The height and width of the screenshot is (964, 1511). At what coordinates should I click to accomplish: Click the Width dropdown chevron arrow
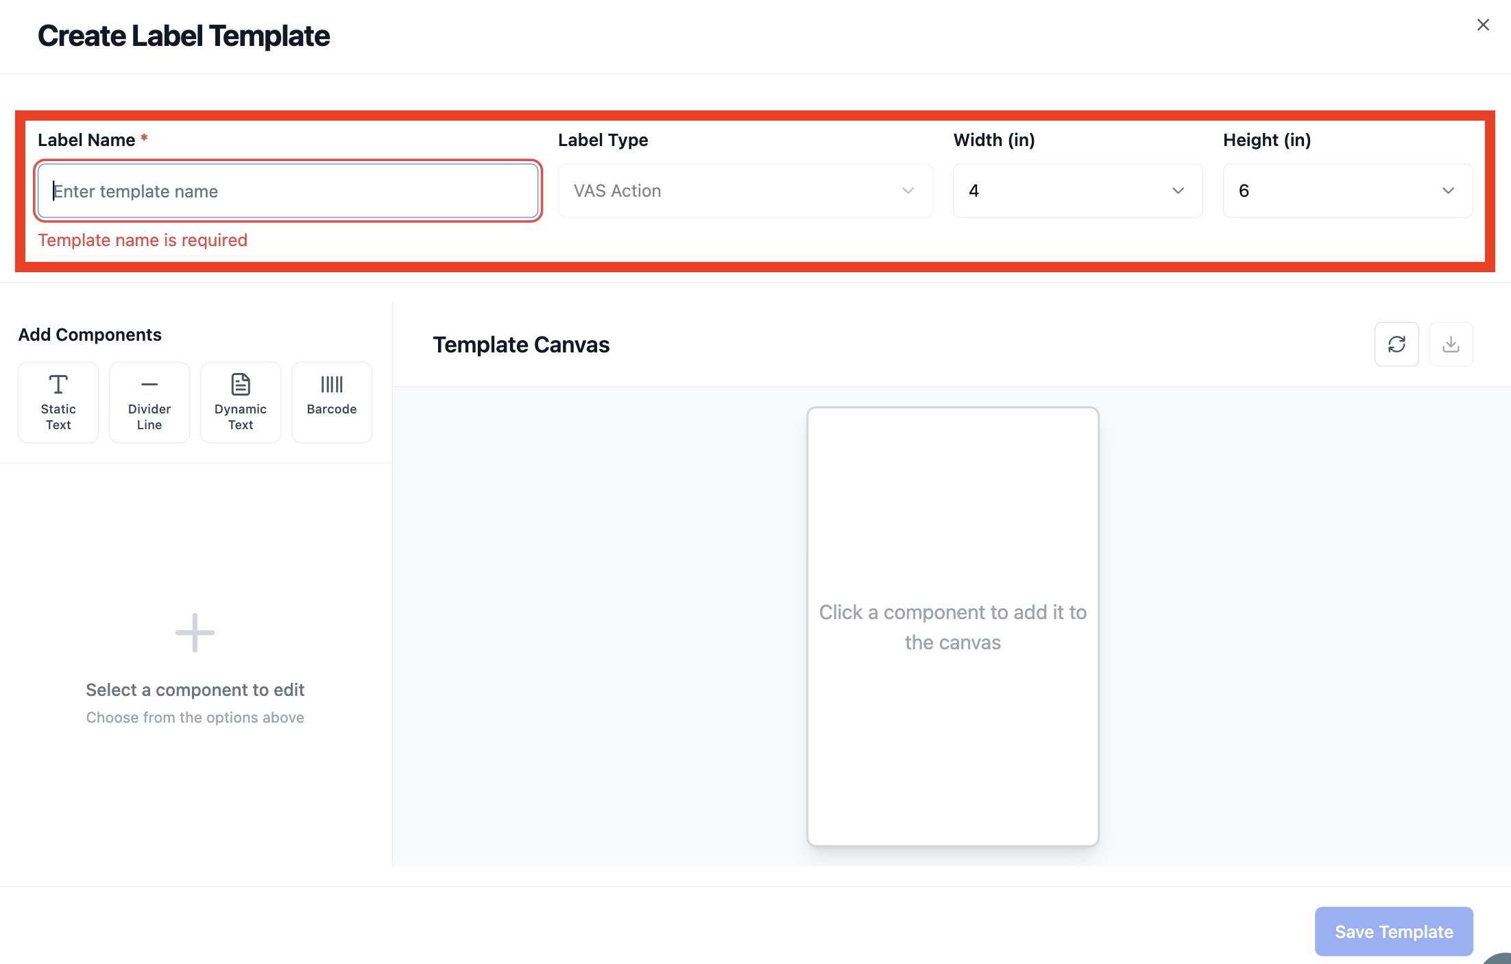click(1178, 191)
